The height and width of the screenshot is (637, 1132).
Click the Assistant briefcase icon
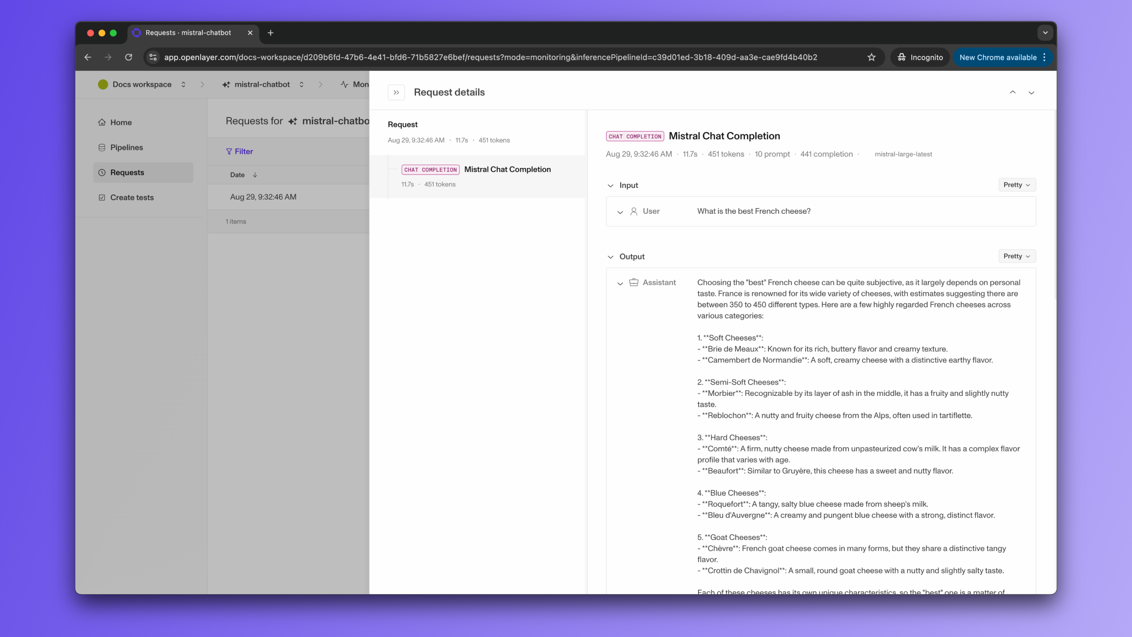click(634, 282)
